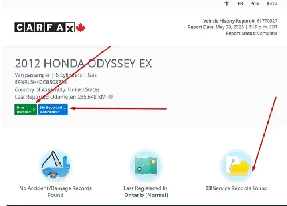Click the Vehicle History Report number text
Viewport: 287px width, 206px height.
240,21
